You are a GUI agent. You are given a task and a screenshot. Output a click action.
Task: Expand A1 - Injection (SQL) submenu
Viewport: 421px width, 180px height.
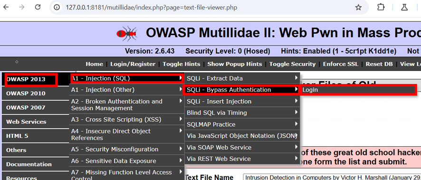coord(126,78)
